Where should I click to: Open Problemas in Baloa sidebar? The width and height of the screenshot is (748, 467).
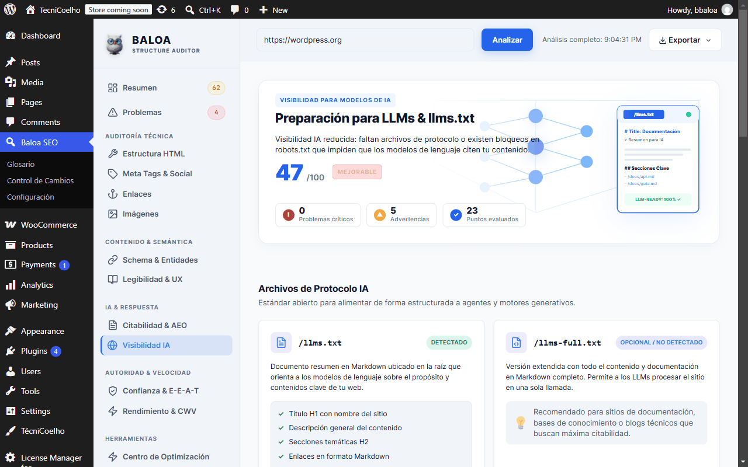click(x=167, y=112)
